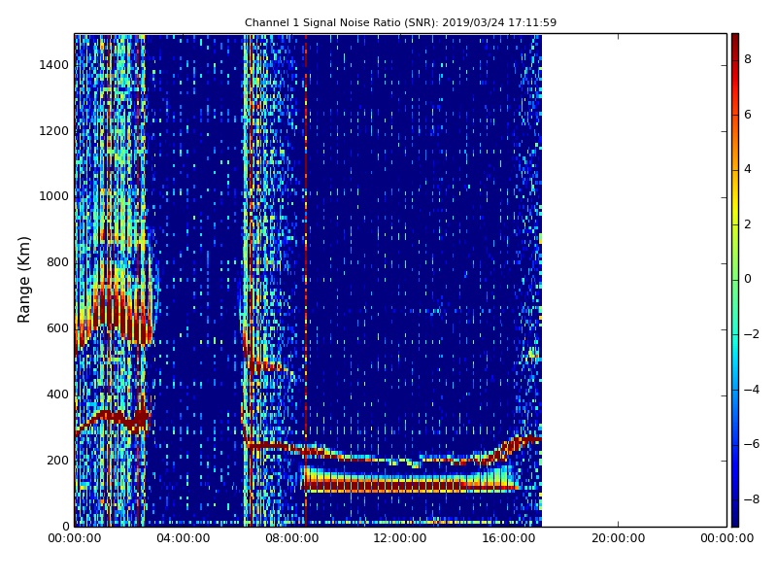Click the 1000 range tick label
Image resolution: width=777 pixels, height=583 pixels.
point(54,196)
